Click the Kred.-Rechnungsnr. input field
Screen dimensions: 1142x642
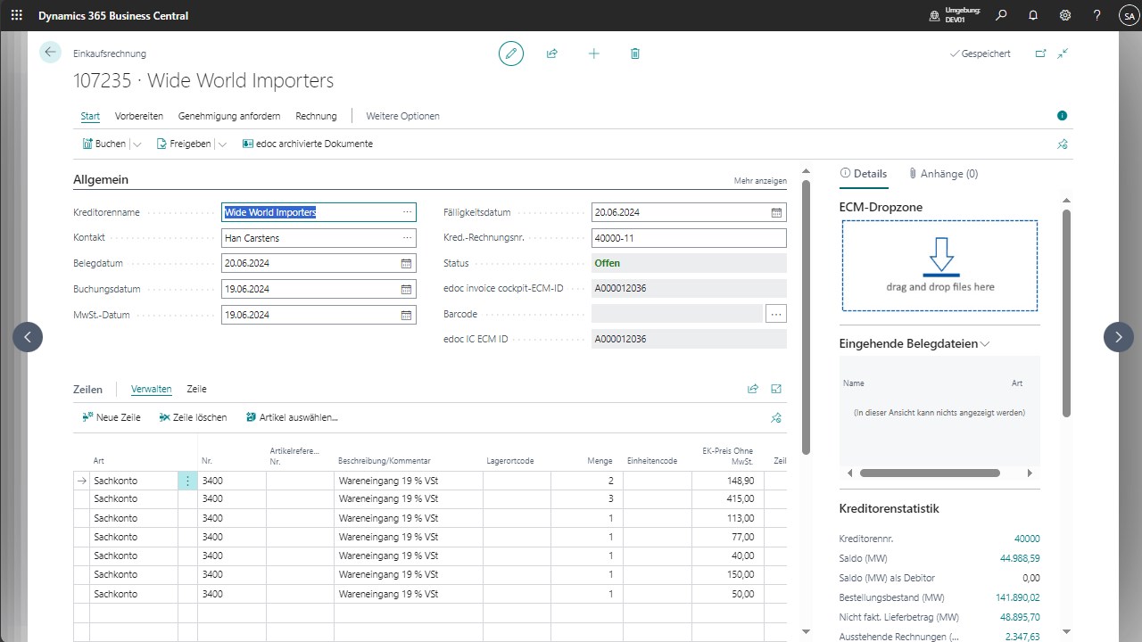pos(689,238)
